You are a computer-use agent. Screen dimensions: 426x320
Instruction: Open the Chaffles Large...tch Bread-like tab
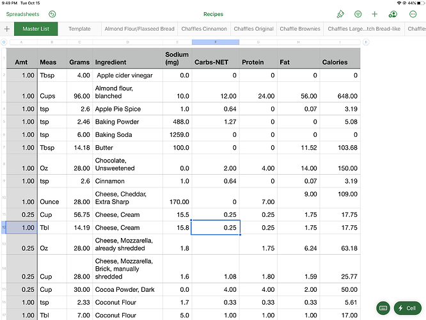pyautogui.click(x=364, y=29)
